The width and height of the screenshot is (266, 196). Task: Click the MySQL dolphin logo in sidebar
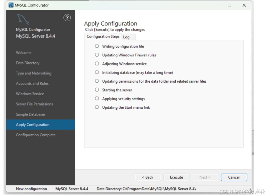click(x=23, y=19)
